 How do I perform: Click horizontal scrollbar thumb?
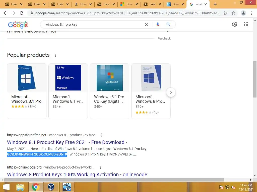114,180
